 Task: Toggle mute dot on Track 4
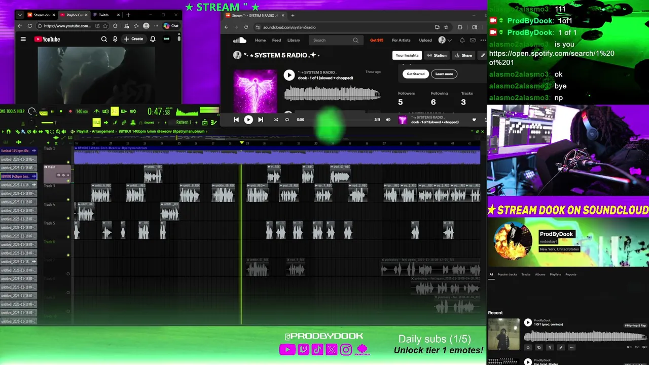[x=68, y=218]
